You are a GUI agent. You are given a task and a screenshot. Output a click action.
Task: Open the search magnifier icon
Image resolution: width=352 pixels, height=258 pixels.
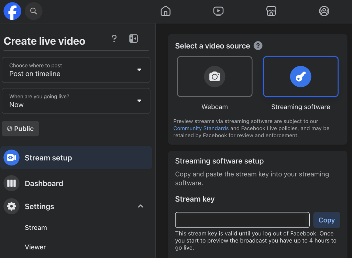(x=33, y=11)
